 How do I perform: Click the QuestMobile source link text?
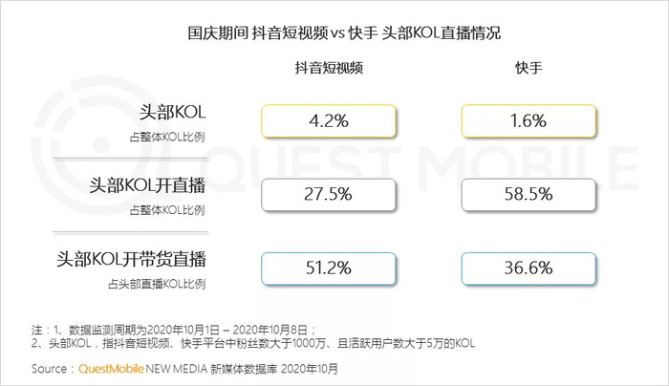111,369
